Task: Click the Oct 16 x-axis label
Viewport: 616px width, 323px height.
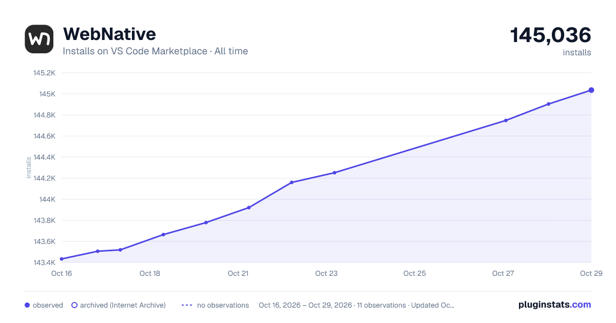Action: [x=62, y=273]
